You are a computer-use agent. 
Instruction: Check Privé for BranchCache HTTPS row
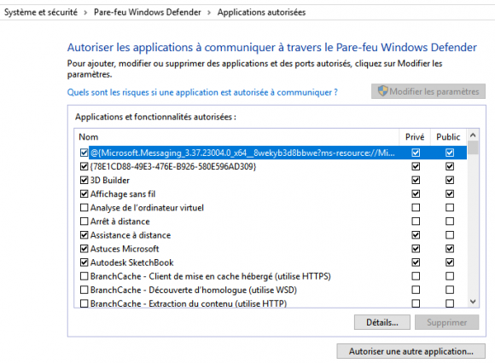416,276
